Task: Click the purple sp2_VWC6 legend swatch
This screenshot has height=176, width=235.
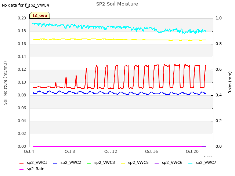Action: 157,163
